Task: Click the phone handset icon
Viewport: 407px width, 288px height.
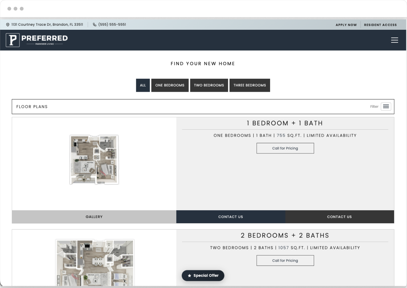Action: (94, 24)
